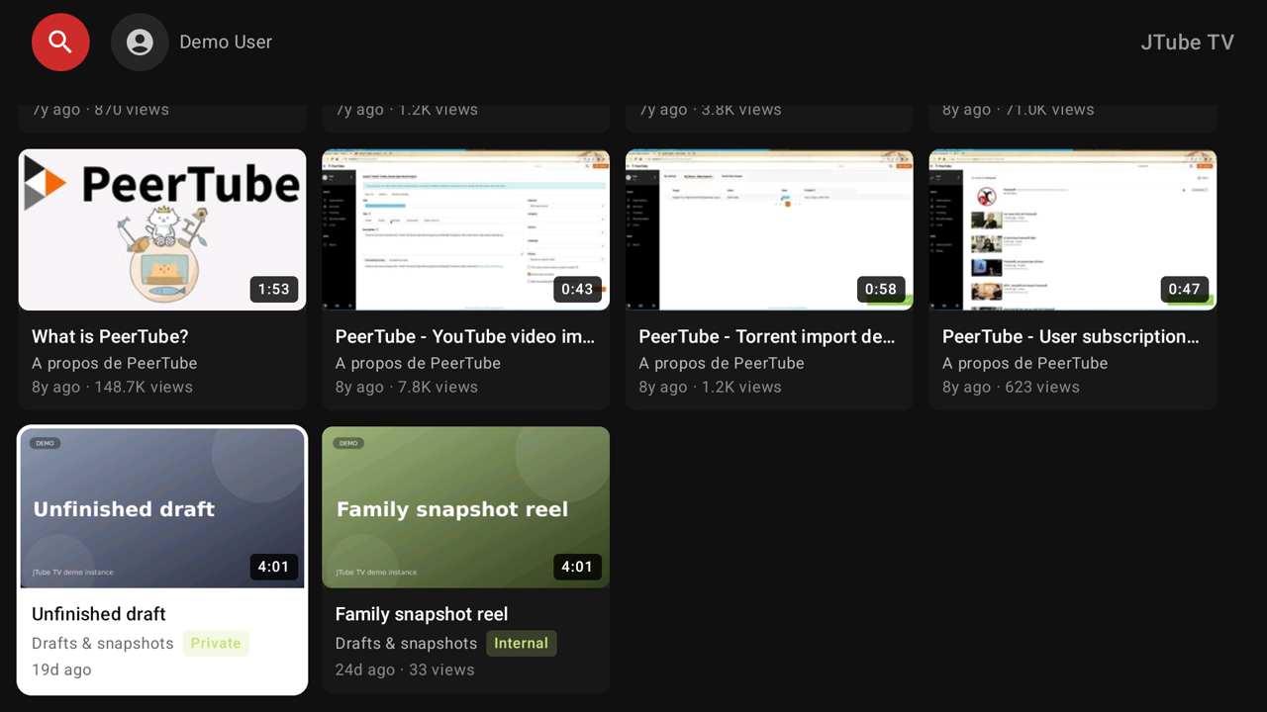The width and height of the screenshot is (1267, 712).
Task: Click the '8y ago · 71.0K views' text
Action: click(x=1018, y=110)
